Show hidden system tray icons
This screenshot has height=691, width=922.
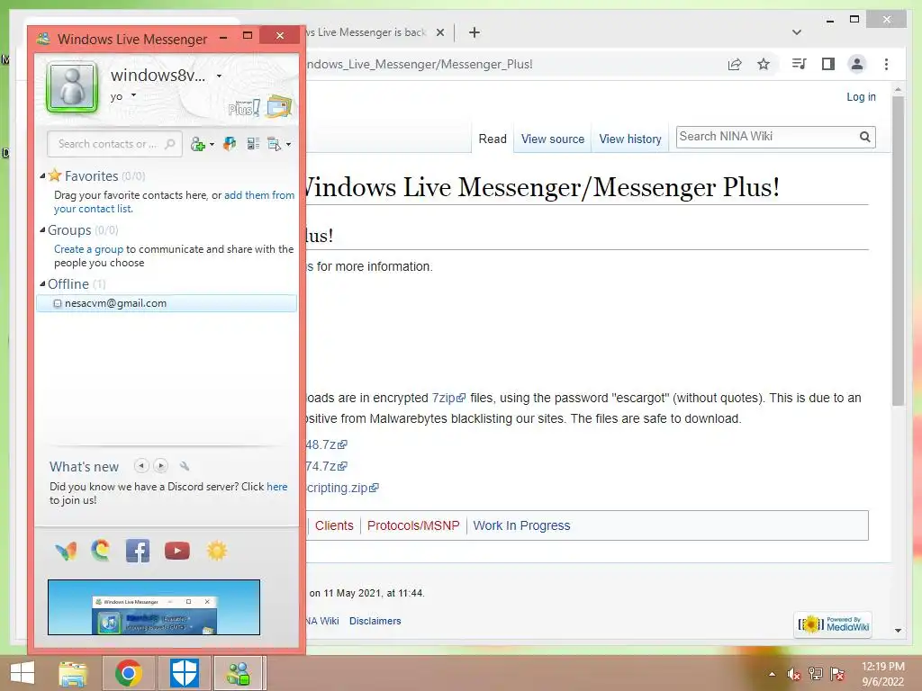[x=772, y=674]
